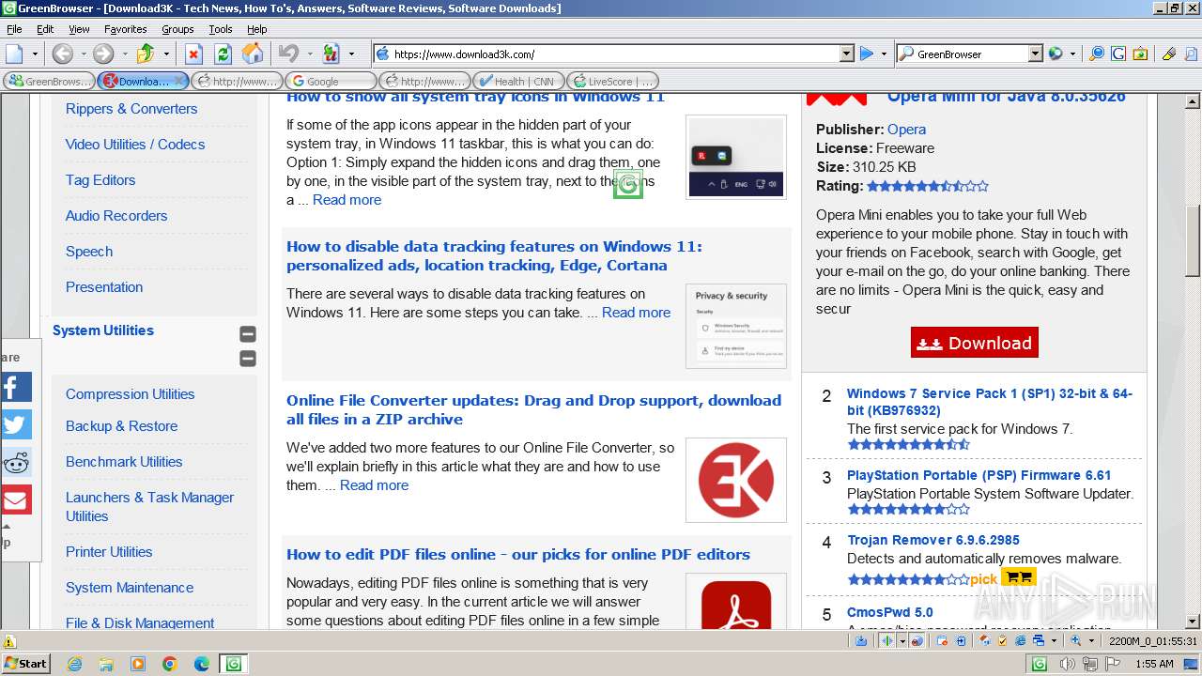Viewport: 1202px width, 676px height.
Task: Open Chrome from the taskbar
Action: (x=170, y=664)
